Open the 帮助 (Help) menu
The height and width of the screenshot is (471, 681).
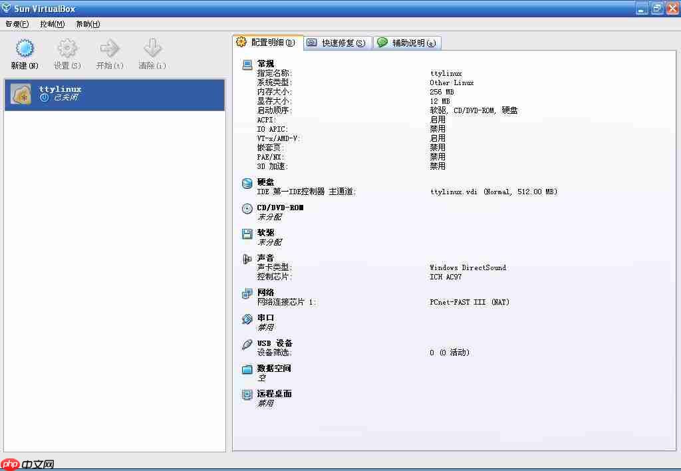(87, 24)
